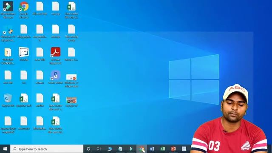Viewport: 272px width, 153px height.
Task: Select the PowerPoint file with photo thumbnail
Action: pos(71,101)
